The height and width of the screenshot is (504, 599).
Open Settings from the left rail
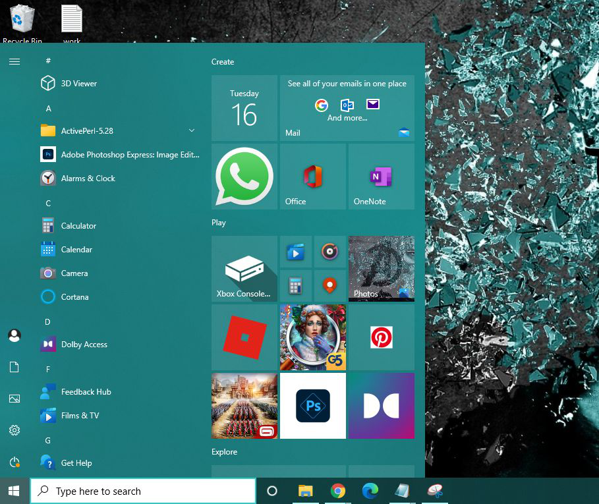tap(14, 430)
